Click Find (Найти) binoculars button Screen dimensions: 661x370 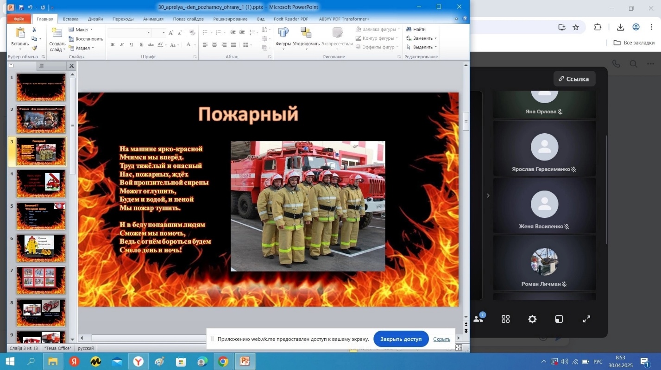pyautogui.click(x=416, y=29)
